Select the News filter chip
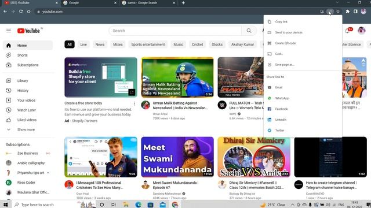 coord(100,44)
